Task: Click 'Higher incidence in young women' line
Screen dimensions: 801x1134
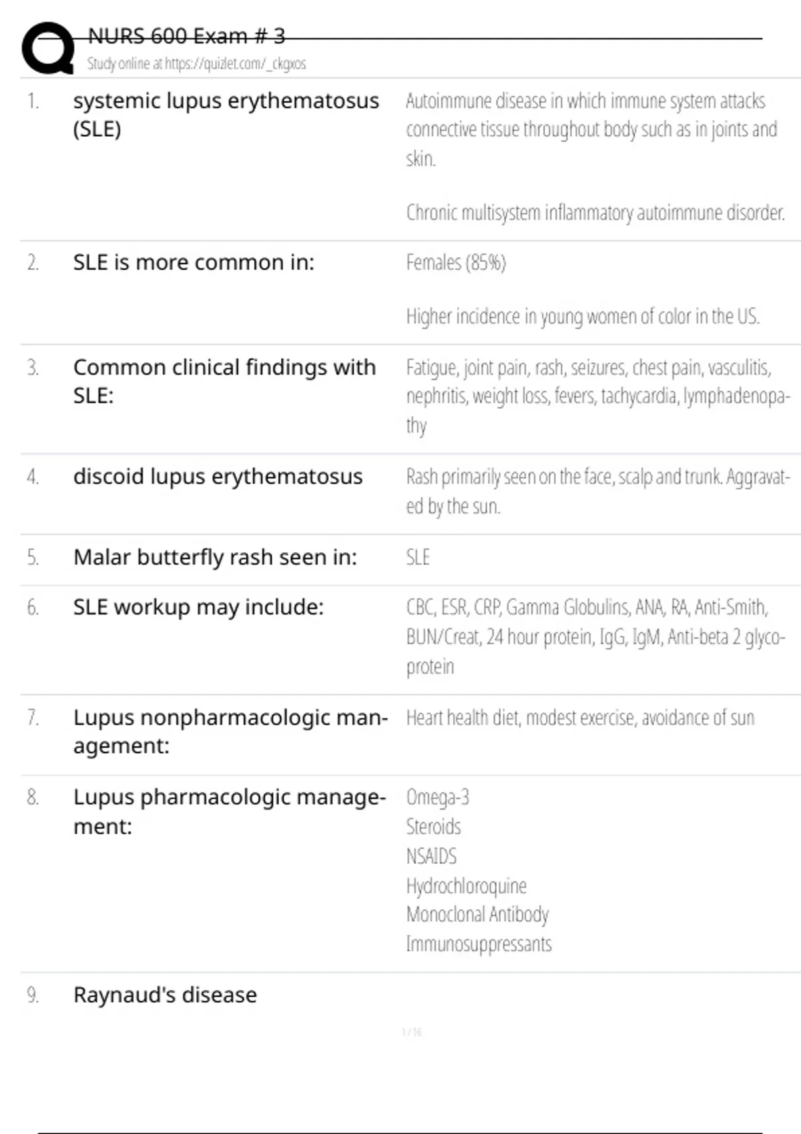Action: pyautogui.click(x=583, y=316)
